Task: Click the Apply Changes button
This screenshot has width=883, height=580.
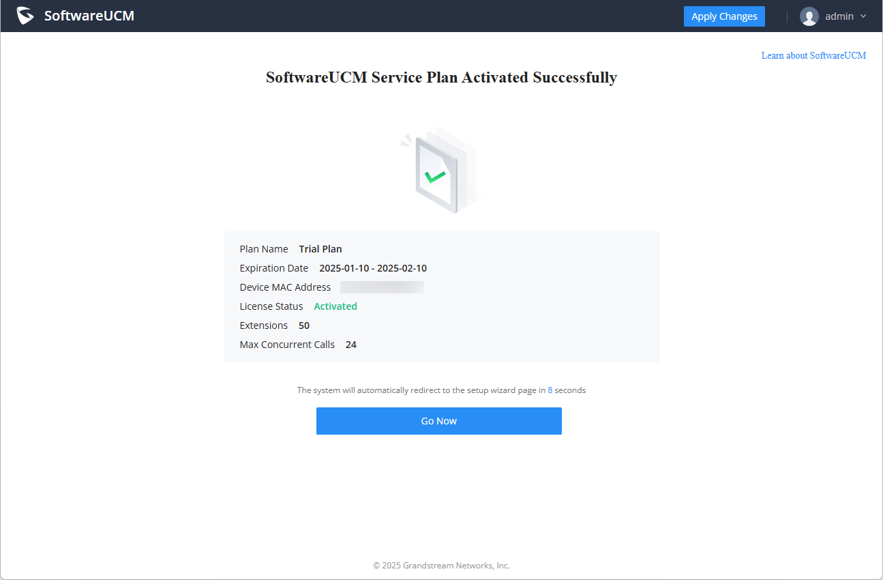Action: click(724, 16)
